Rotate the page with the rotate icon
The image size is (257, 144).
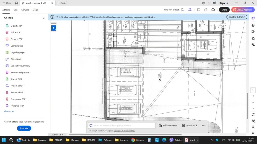[253, 115]
